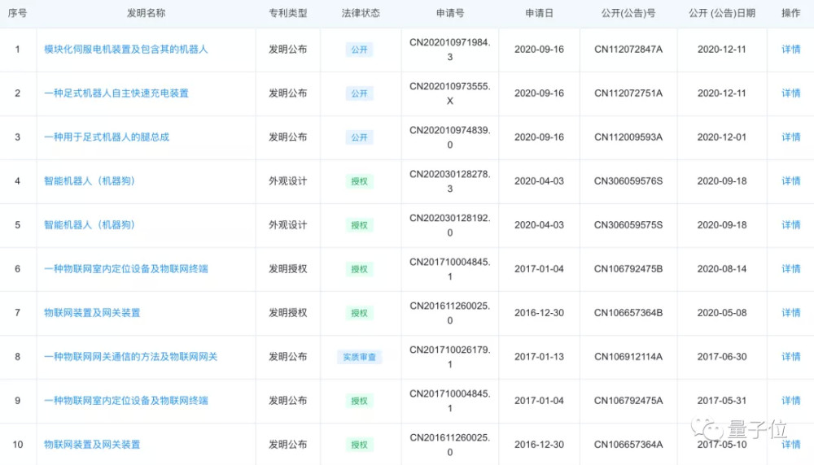814x465 pixels.
Task: Open row 6 一种物联网室内定位设备及物联网终端 link
Action: click(x=125, y=268)
